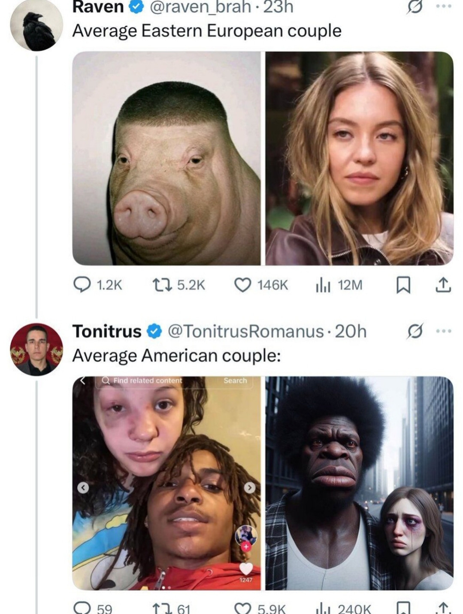Click the Grok icon on Tonitrus's tweet

415,331
